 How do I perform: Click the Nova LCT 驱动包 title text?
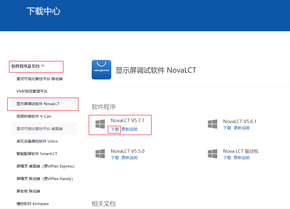[x=241, y=151]
